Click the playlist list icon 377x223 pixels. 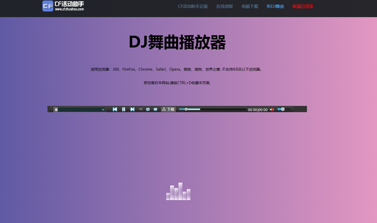coord(56,110)
